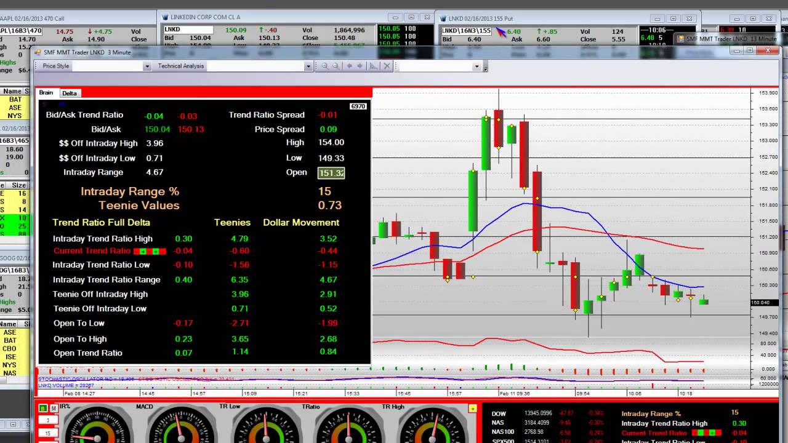Click the Open To High label
The width and height of the screenshot is (788, 443).
[80, 339]
